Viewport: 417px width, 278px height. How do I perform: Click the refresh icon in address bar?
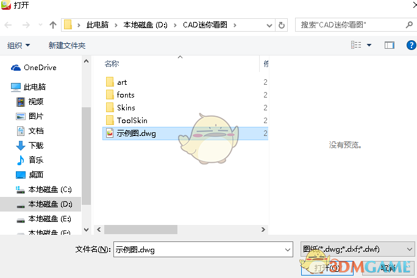[x=281, y=25]
